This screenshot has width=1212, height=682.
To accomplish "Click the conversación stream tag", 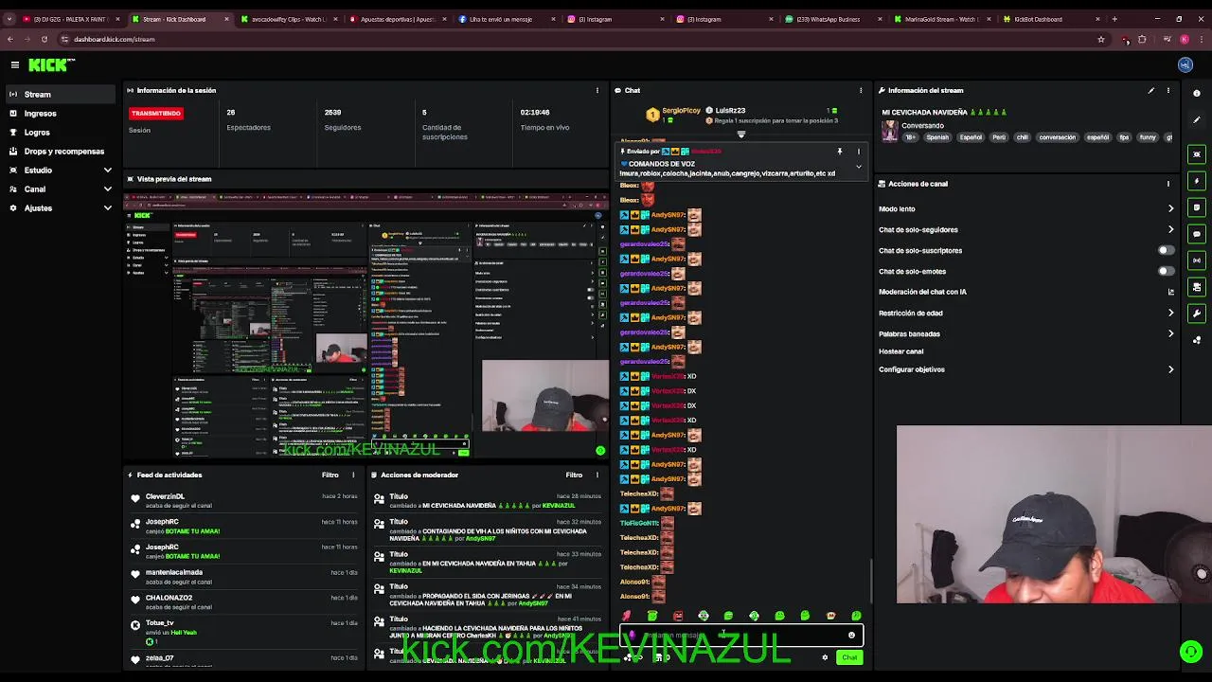I will 1058,137.
